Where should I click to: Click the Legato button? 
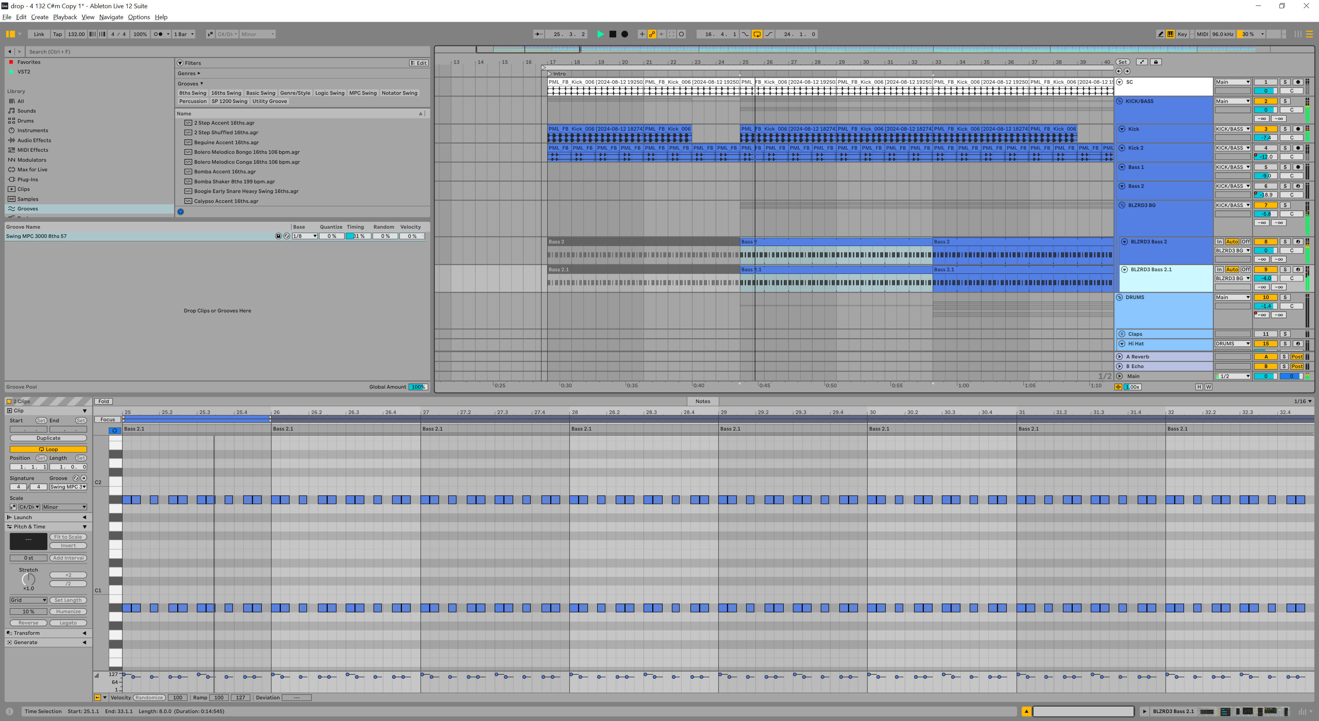point(68,623)
